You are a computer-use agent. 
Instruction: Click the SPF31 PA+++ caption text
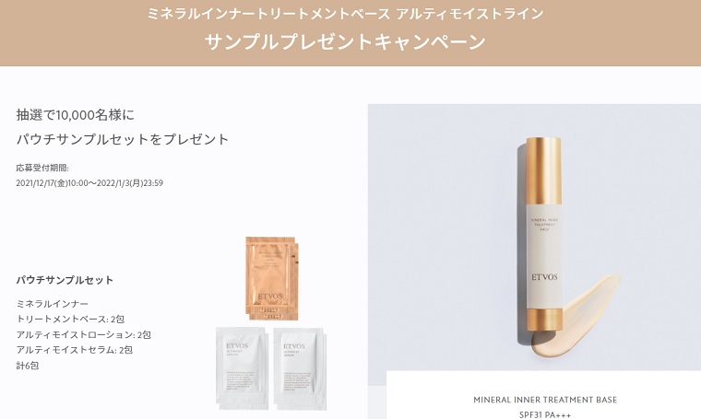545,414
